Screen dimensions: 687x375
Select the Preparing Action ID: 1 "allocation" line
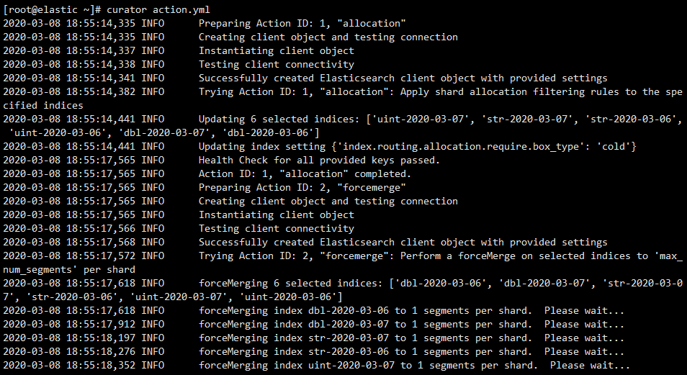tap(302, 24)
